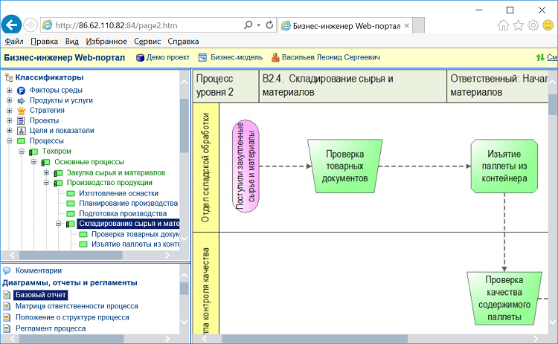Click the Демо проект database icon

tap(140, 57)
